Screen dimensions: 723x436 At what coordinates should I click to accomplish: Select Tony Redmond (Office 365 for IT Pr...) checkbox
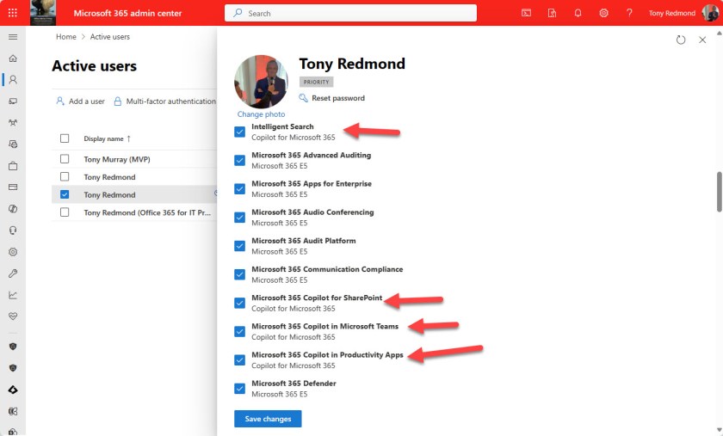(65, 212)
